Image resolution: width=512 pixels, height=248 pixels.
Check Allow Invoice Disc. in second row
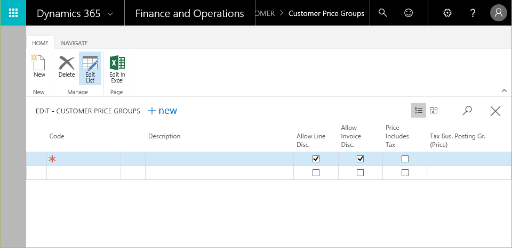click(x=360, y=173)
